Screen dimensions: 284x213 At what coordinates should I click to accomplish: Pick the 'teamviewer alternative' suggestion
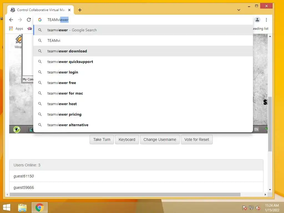tap(143, 125)
